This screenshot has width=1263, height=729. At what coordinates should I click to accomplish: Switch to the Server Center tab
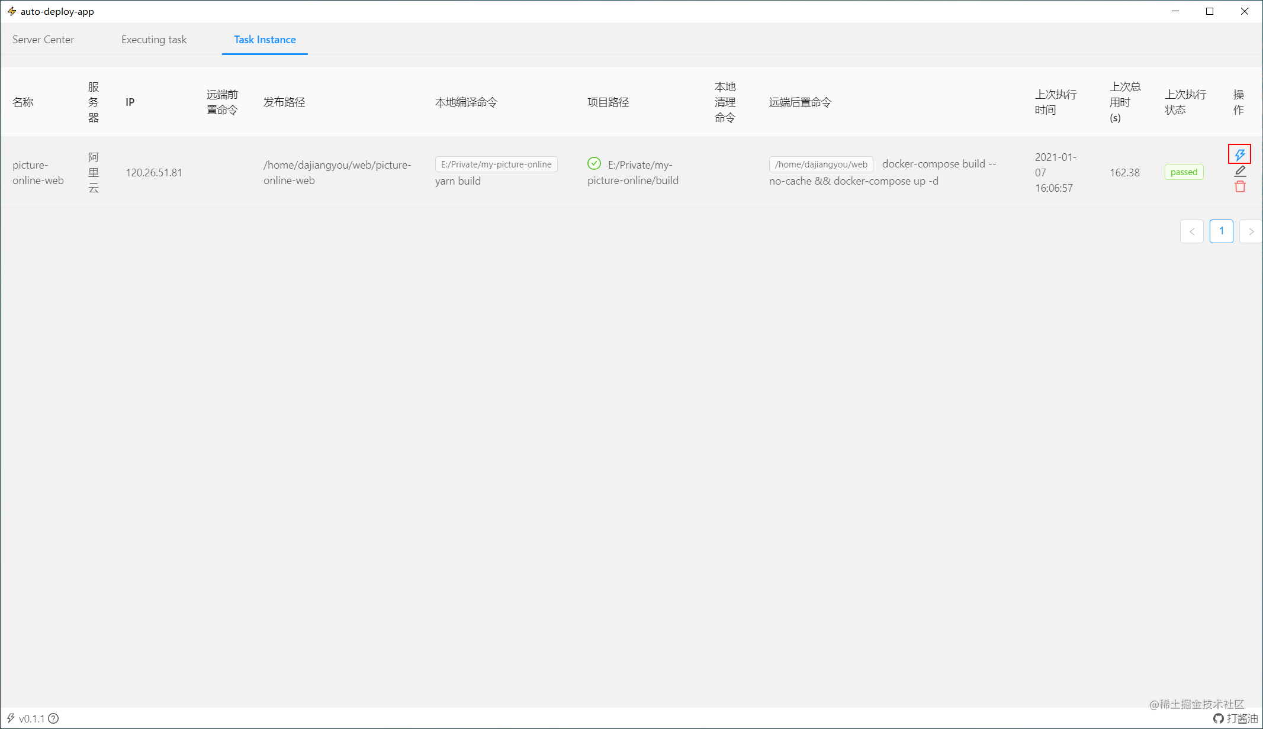43,40
